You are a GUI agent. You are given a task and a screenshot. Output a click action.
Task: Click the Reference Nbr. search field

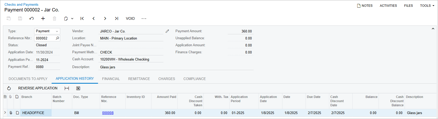tap(45, 38)
